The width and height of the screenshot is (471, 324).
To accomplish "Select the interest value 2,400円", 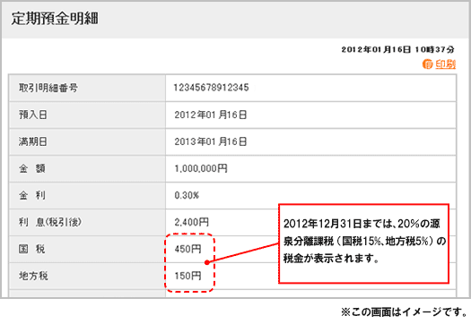I will 192,222.
